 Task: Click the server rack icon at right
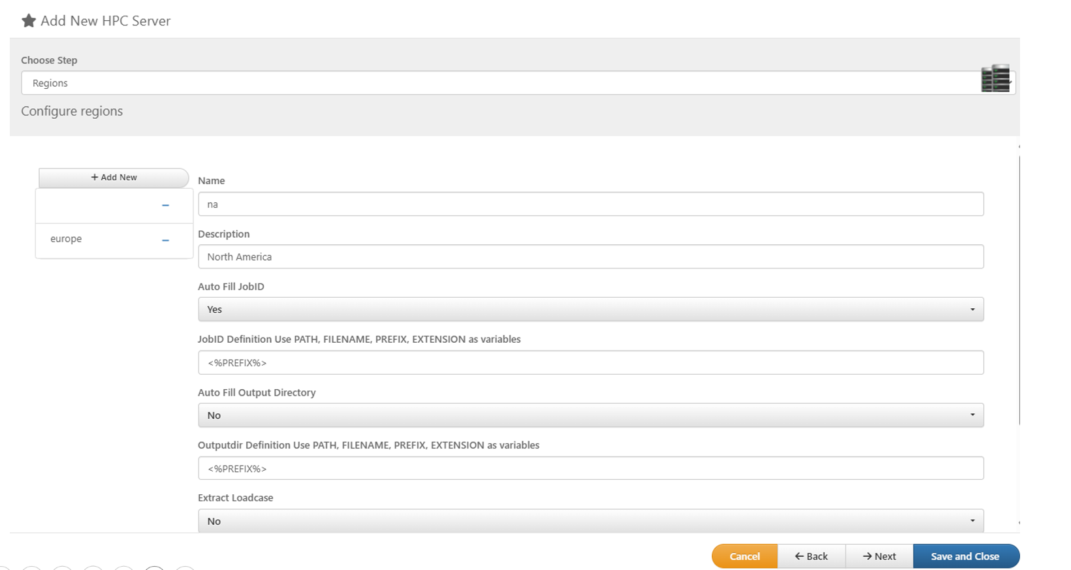click(995, 79)
